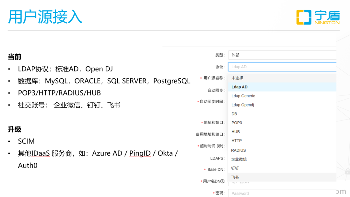Click the LDAP协议 bullet line

pyautogui.click(x=65, y=69)
